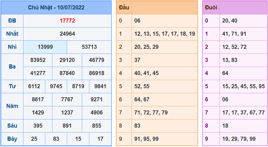The image size is (268, 147).
Task: Click the Đầu values '71, 72, 77, 79'
Action: coord(151,113)
